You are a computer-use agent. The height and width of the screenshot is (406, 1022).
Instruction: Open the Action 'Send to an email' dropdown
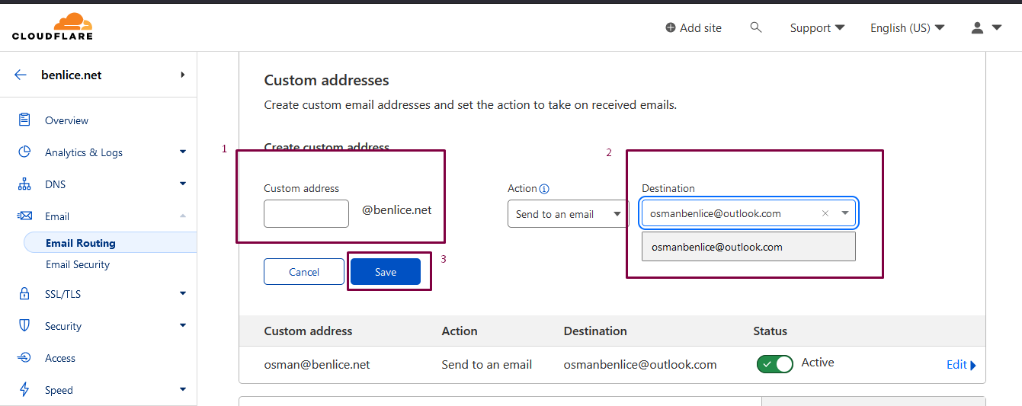tap(568, 214)
